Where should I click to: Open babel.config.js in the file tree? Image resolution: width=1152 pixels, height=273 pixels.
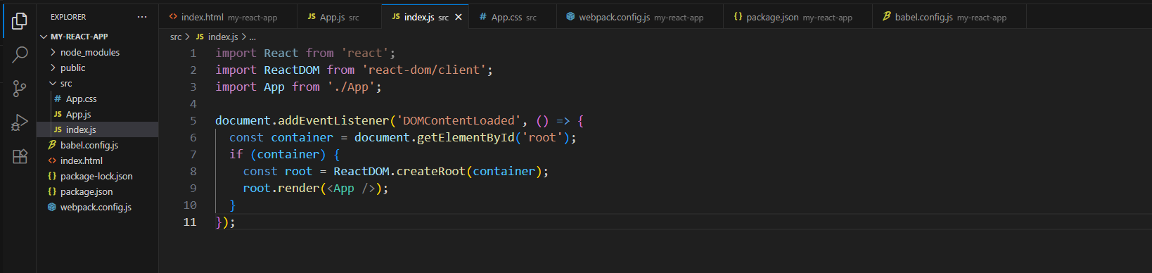pos(98,145)
